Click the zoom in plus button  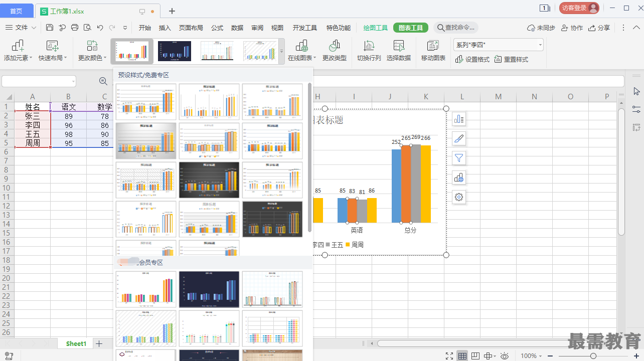pyautogui.click(x=637, y=356)
